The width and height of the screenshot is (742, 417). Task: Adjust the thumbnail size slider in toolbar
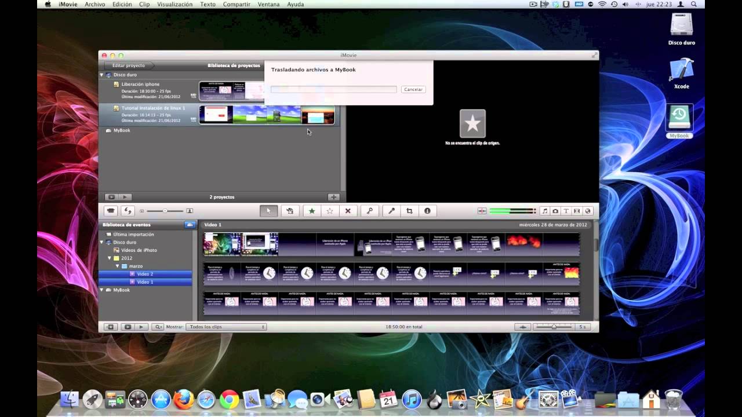click(165, 211)
